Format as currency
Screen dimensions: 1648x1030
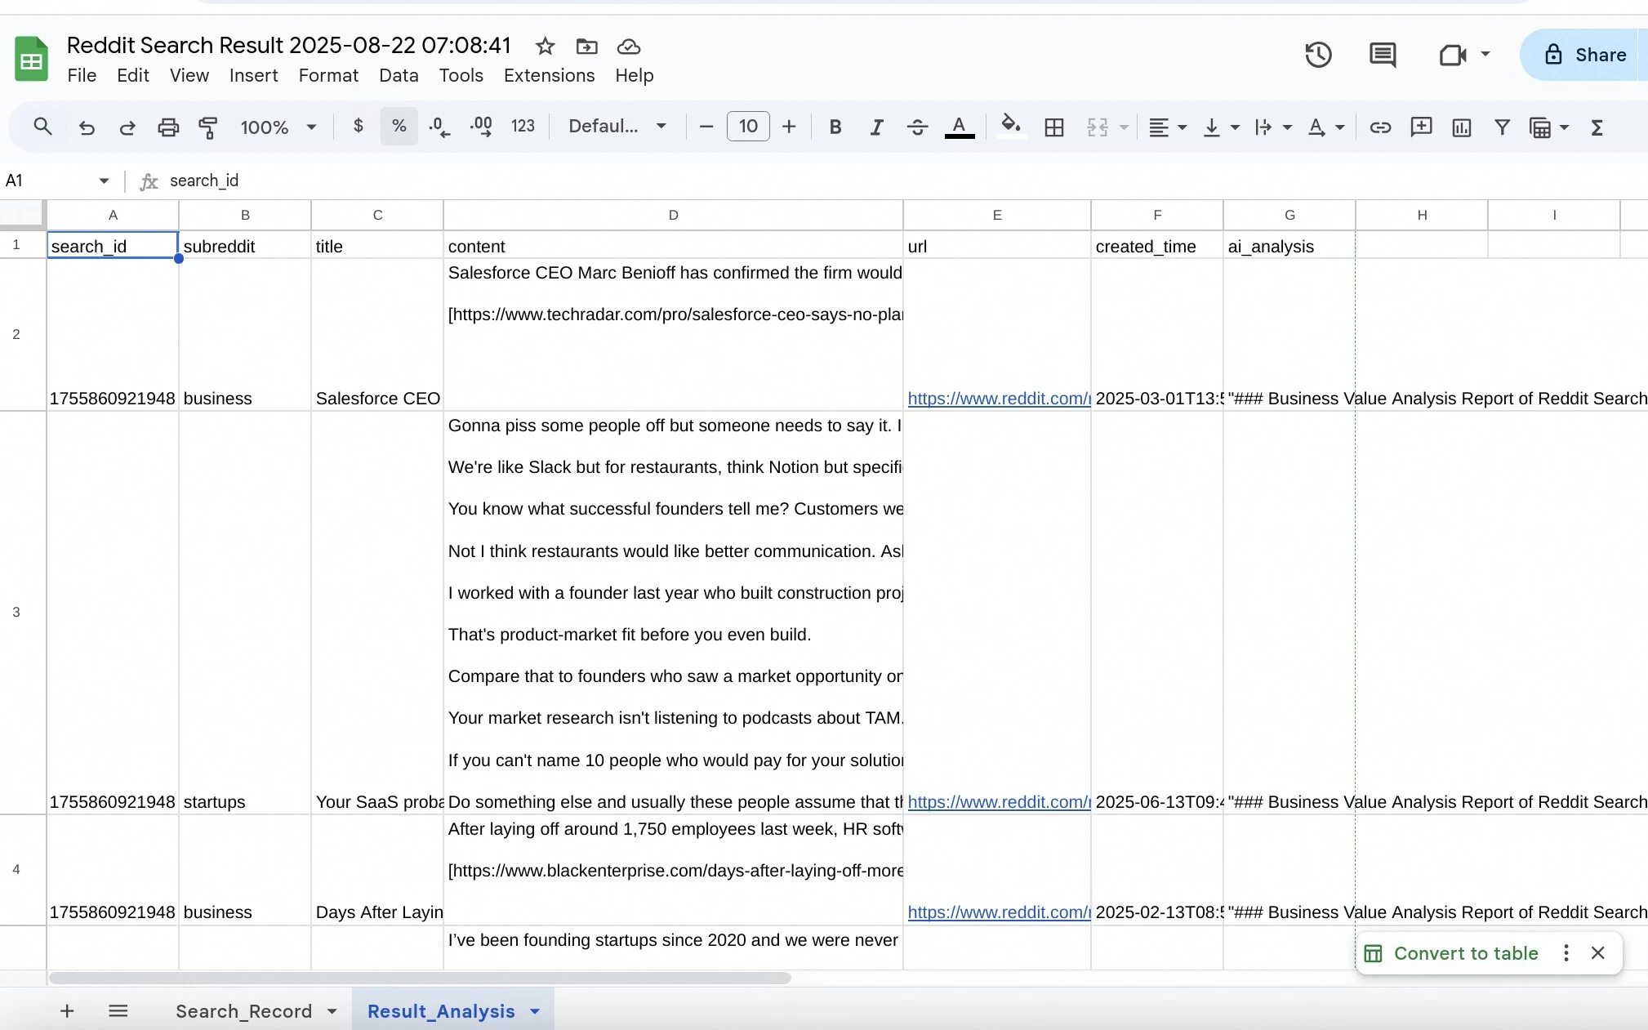point(358,126)
